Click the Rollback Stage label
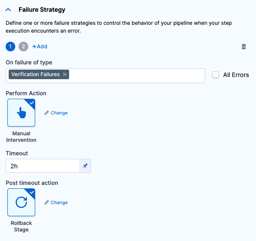This screenshot has height=241, width=256. 21,226
